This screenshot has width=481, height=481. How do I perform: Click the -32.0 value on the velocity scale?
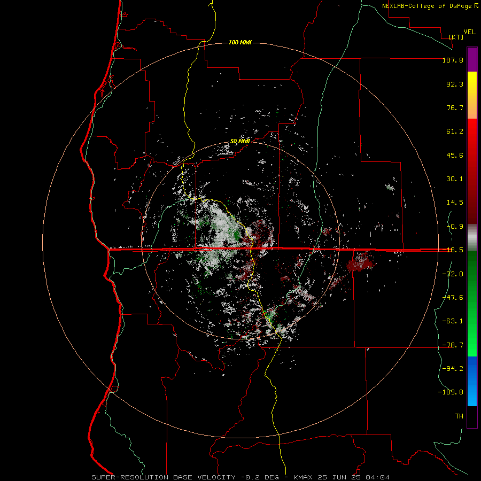tap(453, 274)
